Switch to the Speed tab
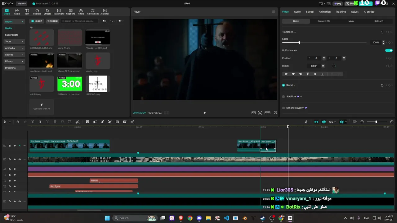This screenshot has width=397, height=223. click(x=310, y=12)
